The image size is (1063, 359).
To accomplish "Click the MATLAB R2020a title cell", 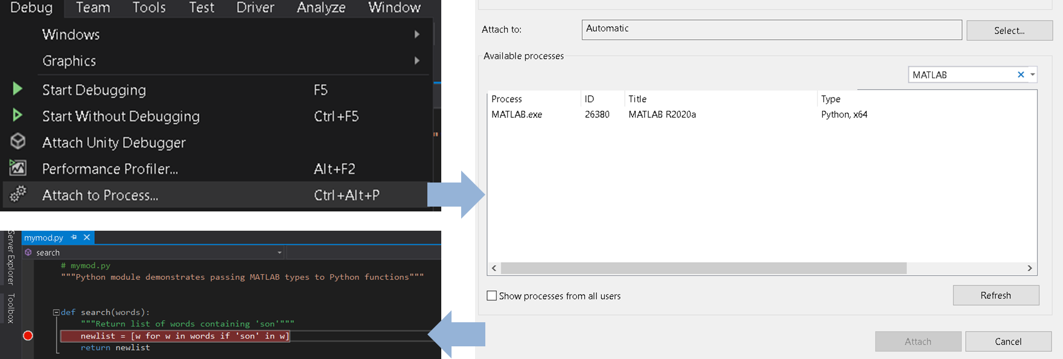I will click(662, 114).
